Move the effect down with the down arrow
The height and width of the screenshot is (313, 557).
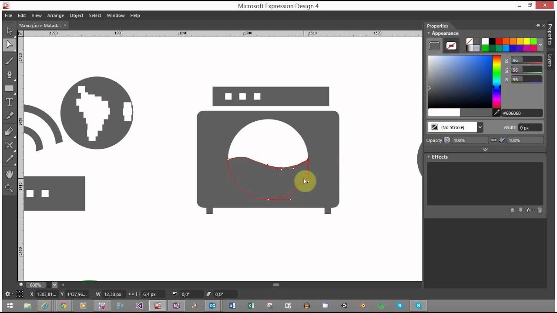[x=520, y=210]
